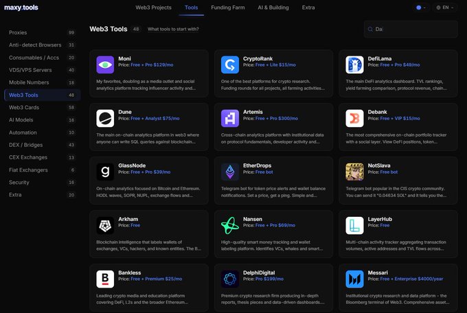Open the Artemis tool title
This screenshot has height=313, width=467.
click(253, 112)
